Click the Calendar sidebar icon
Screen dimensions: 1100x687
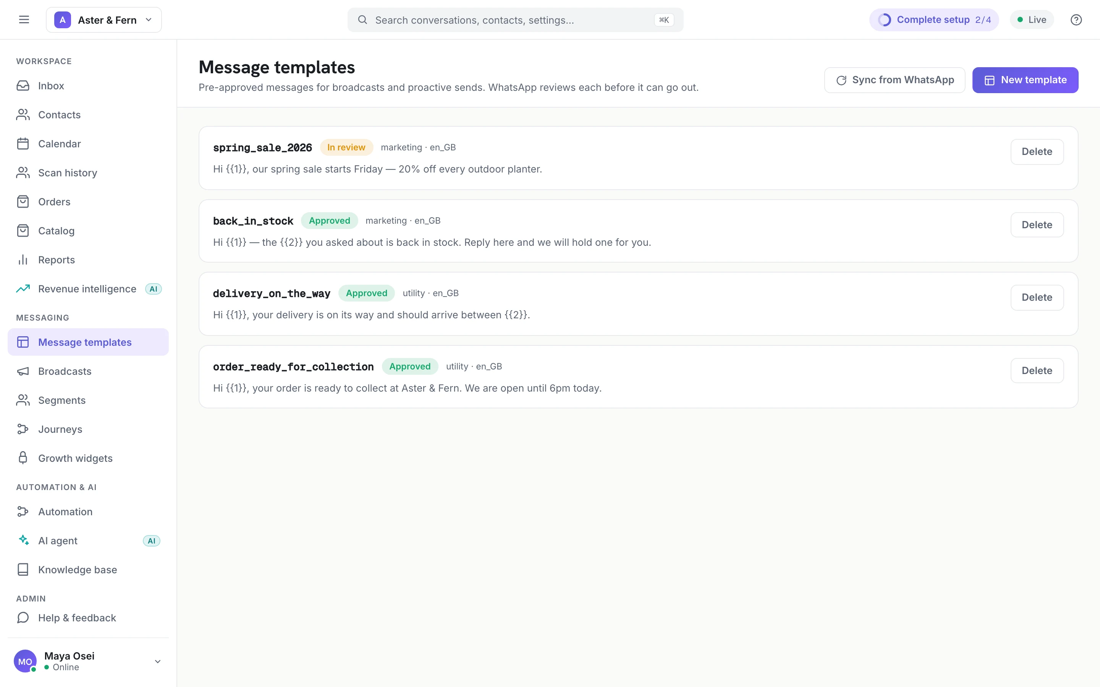pyautogui.click(x=23, y=144)
